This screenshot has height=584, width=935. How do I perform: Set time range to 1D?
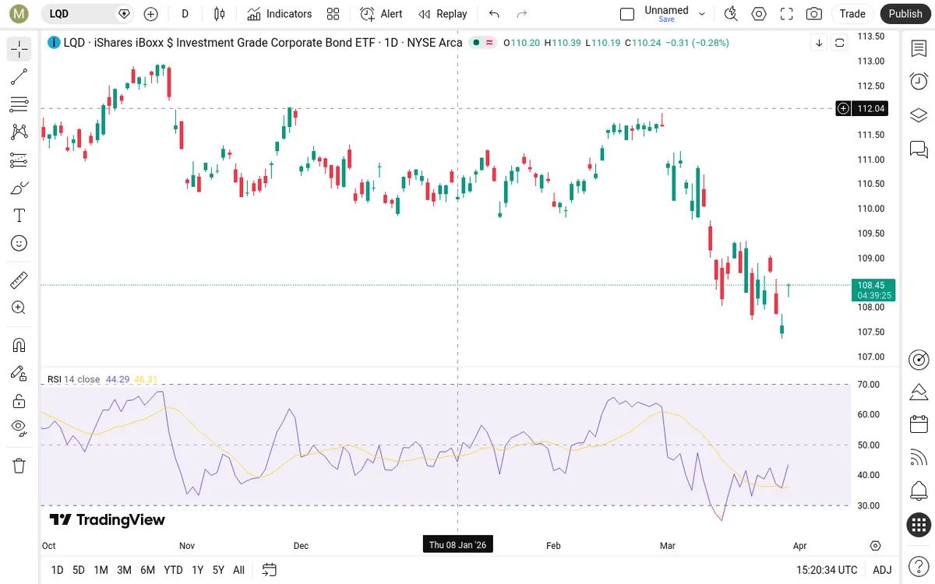point(57,570)
